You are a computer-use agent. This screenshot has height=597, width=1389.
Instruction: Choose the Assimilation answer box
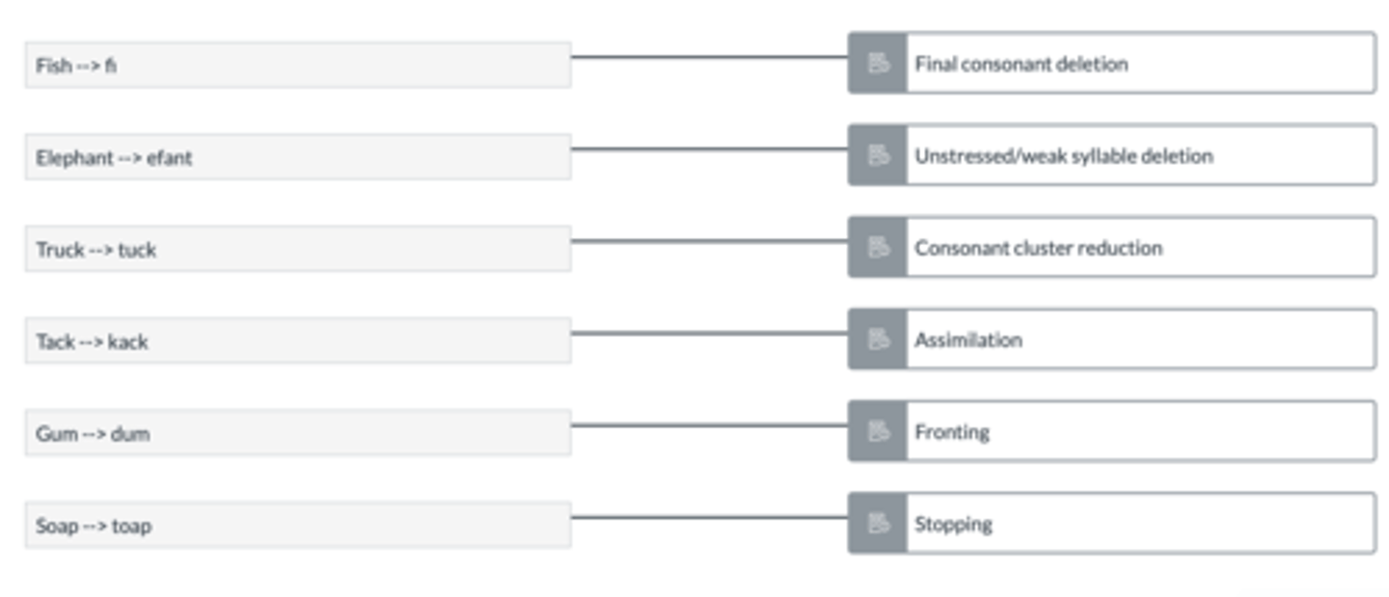click(x=1112, y=339)
